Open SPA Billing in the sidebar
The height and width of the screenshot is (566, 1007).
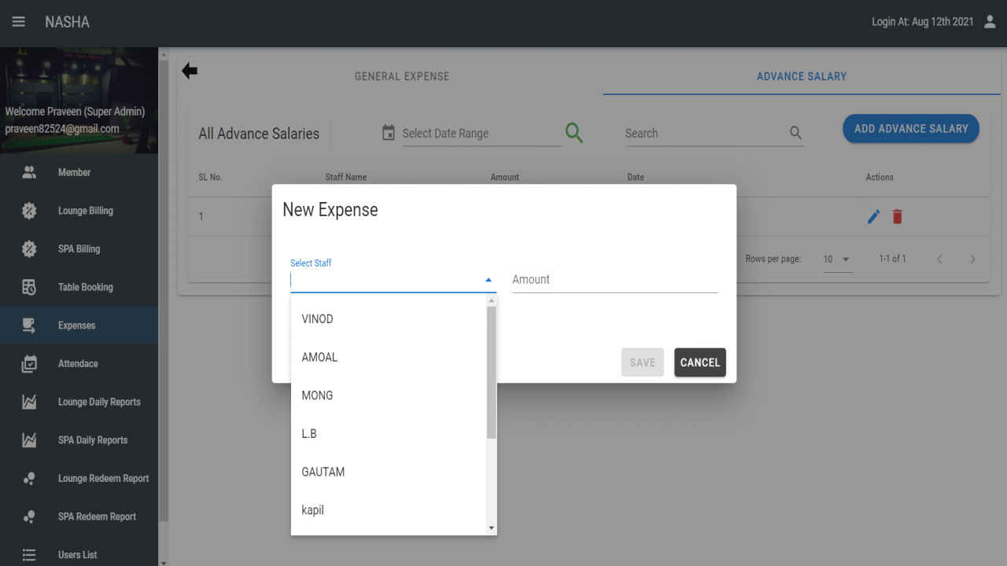79,248
